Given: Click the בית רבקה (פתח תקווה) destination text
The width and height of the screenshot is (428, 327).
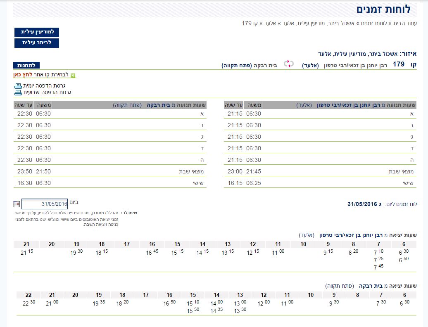Looking at the screenshot, I should (249, 66).
